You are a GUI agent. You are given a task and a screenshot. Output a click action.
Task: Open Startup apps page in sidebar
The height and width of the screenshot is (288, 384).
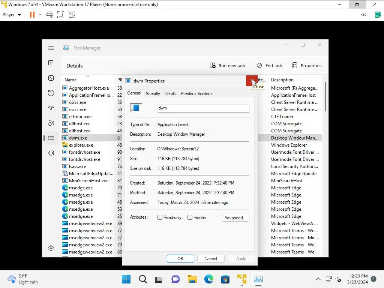(x=51, y=108)
